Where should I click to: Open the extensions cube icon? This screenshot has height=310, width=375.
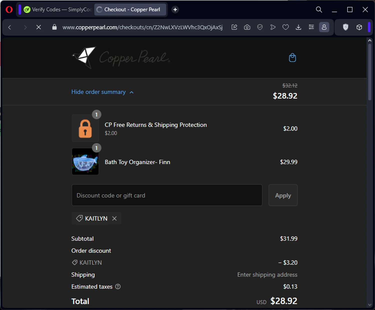pyautogui.click(x=359, y=27)
